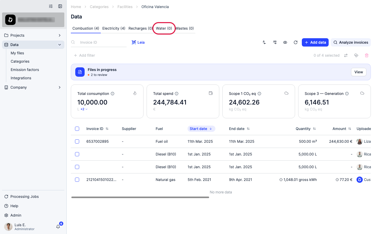Toggle the column visibility eye icon

coord(285,42)
